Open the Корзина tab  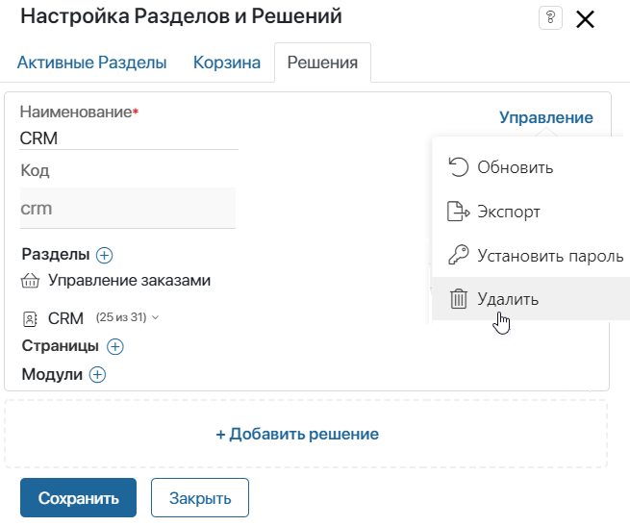click(227, 63)
